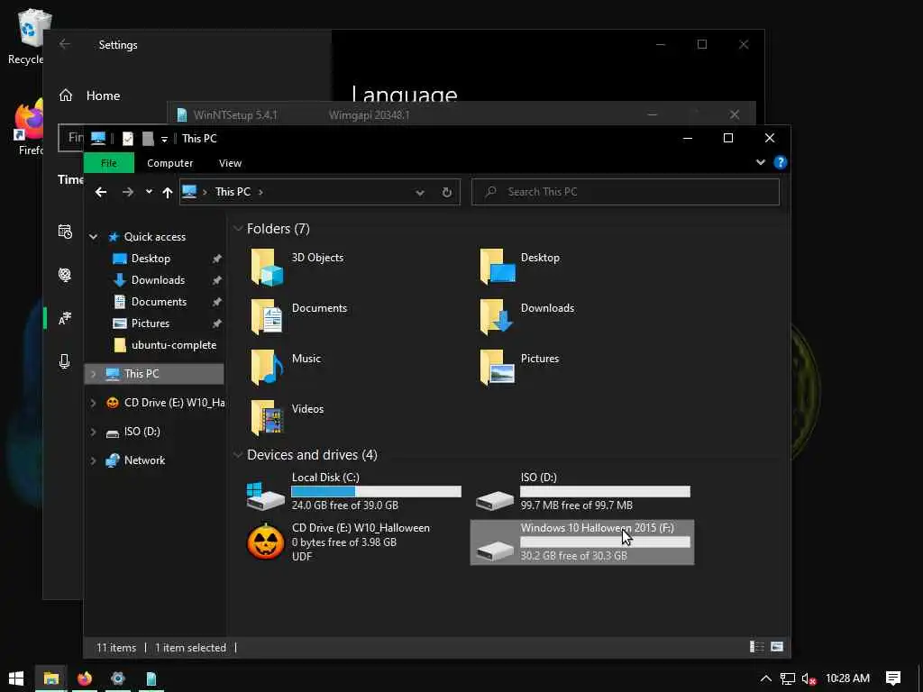Expand the ribbon with chevron arrow

761,162
